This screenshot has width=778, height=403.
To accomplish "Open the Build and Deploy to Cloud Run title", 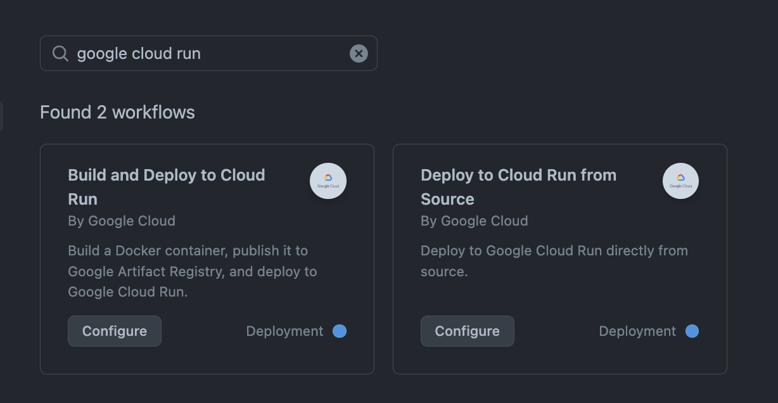I will (167, 187).
